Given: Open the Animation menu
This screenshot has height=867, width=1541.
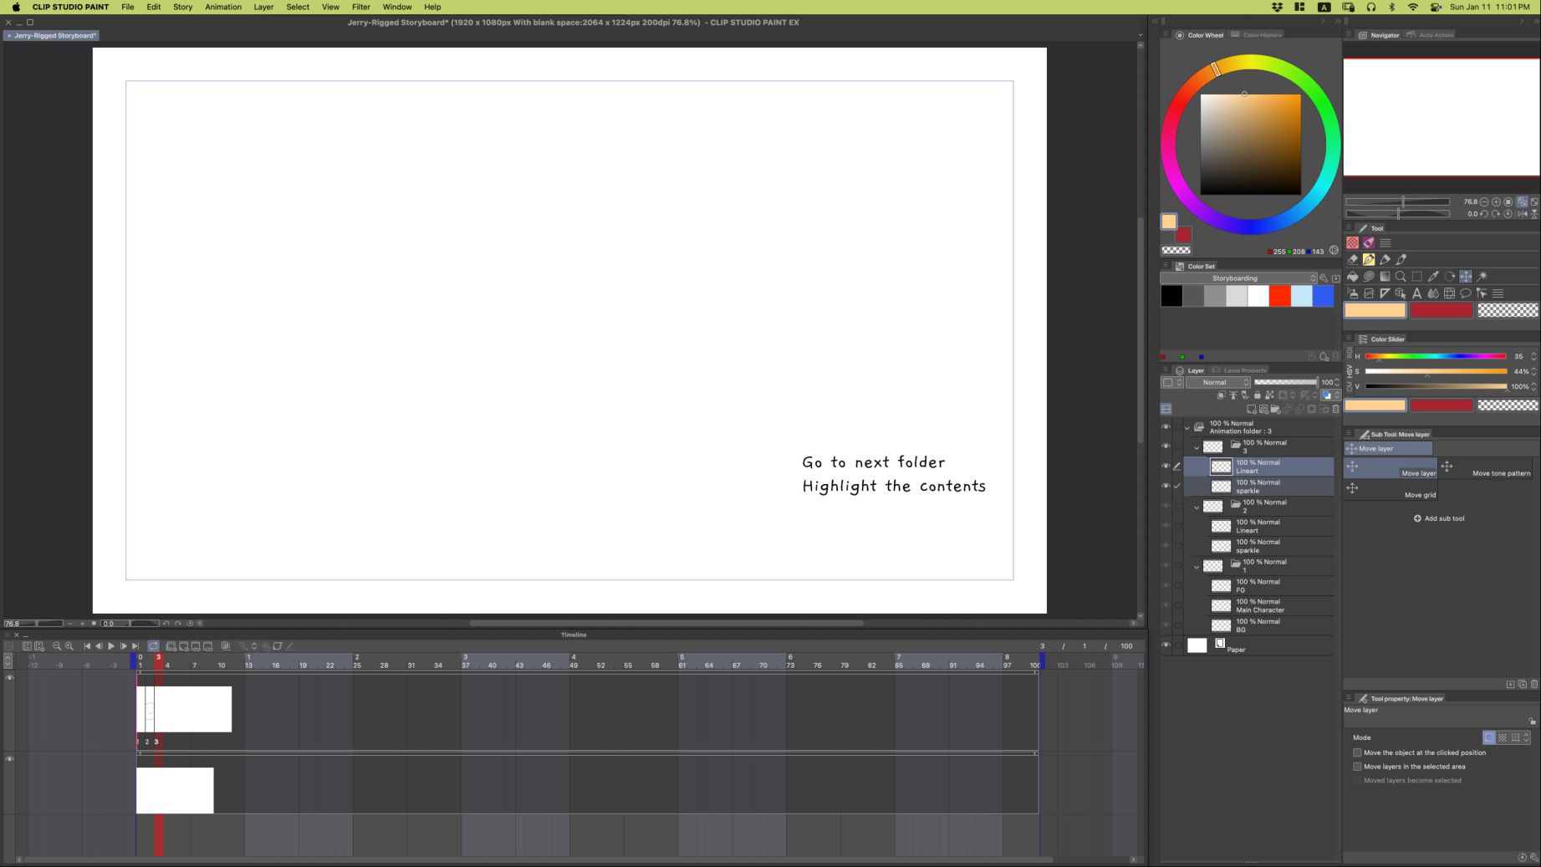Looking at the screenshot, I should (x=222, y=7).
